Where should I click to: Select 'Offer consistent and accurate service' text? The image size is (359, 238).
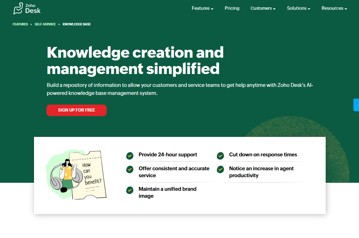tap(174, 172)
